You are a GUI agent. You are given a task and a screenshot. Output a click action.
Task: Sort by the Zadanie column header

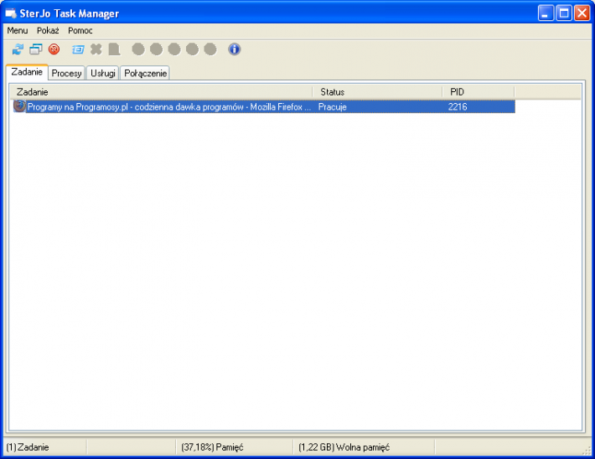click(161, 92)
